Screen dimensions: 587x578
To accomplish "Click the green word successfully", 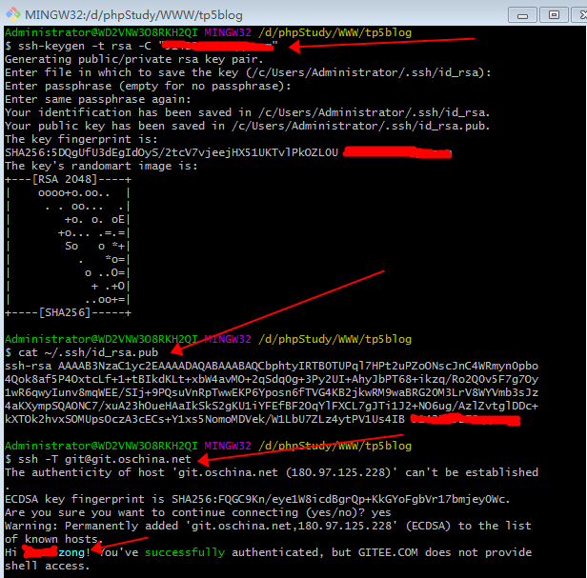I will pyautogui.click(x=185, y=552).
